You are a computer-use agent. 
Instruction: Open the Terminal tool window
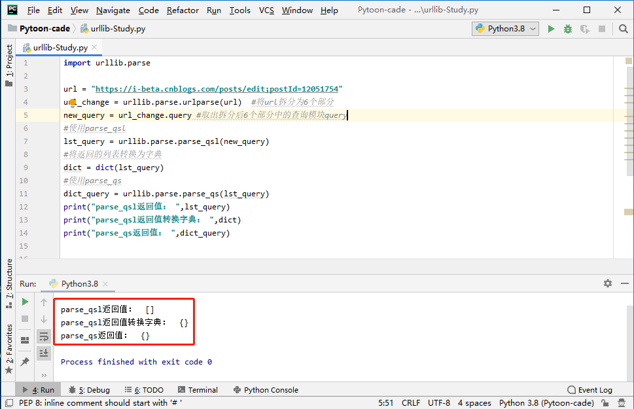click(198, 390)
